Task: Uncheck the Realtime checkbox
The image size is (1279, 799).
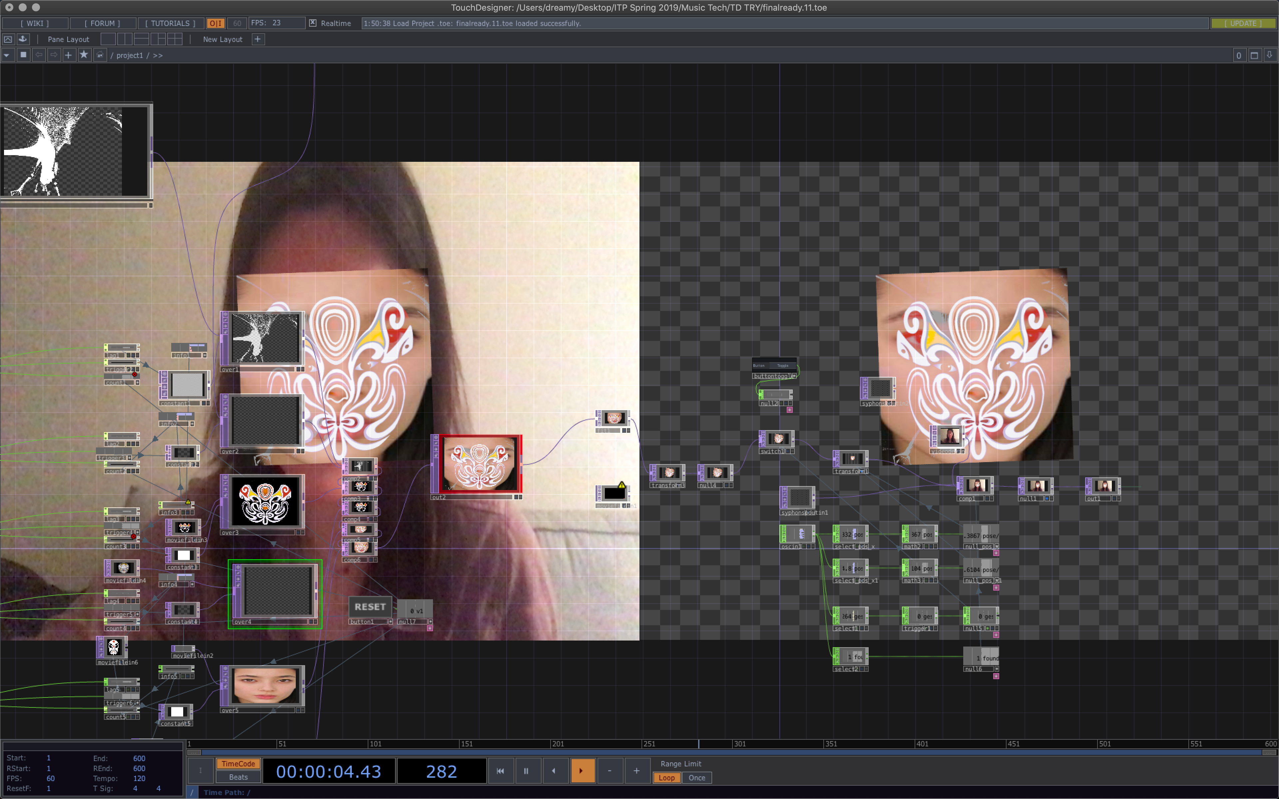Action: (x=313, y=23)
